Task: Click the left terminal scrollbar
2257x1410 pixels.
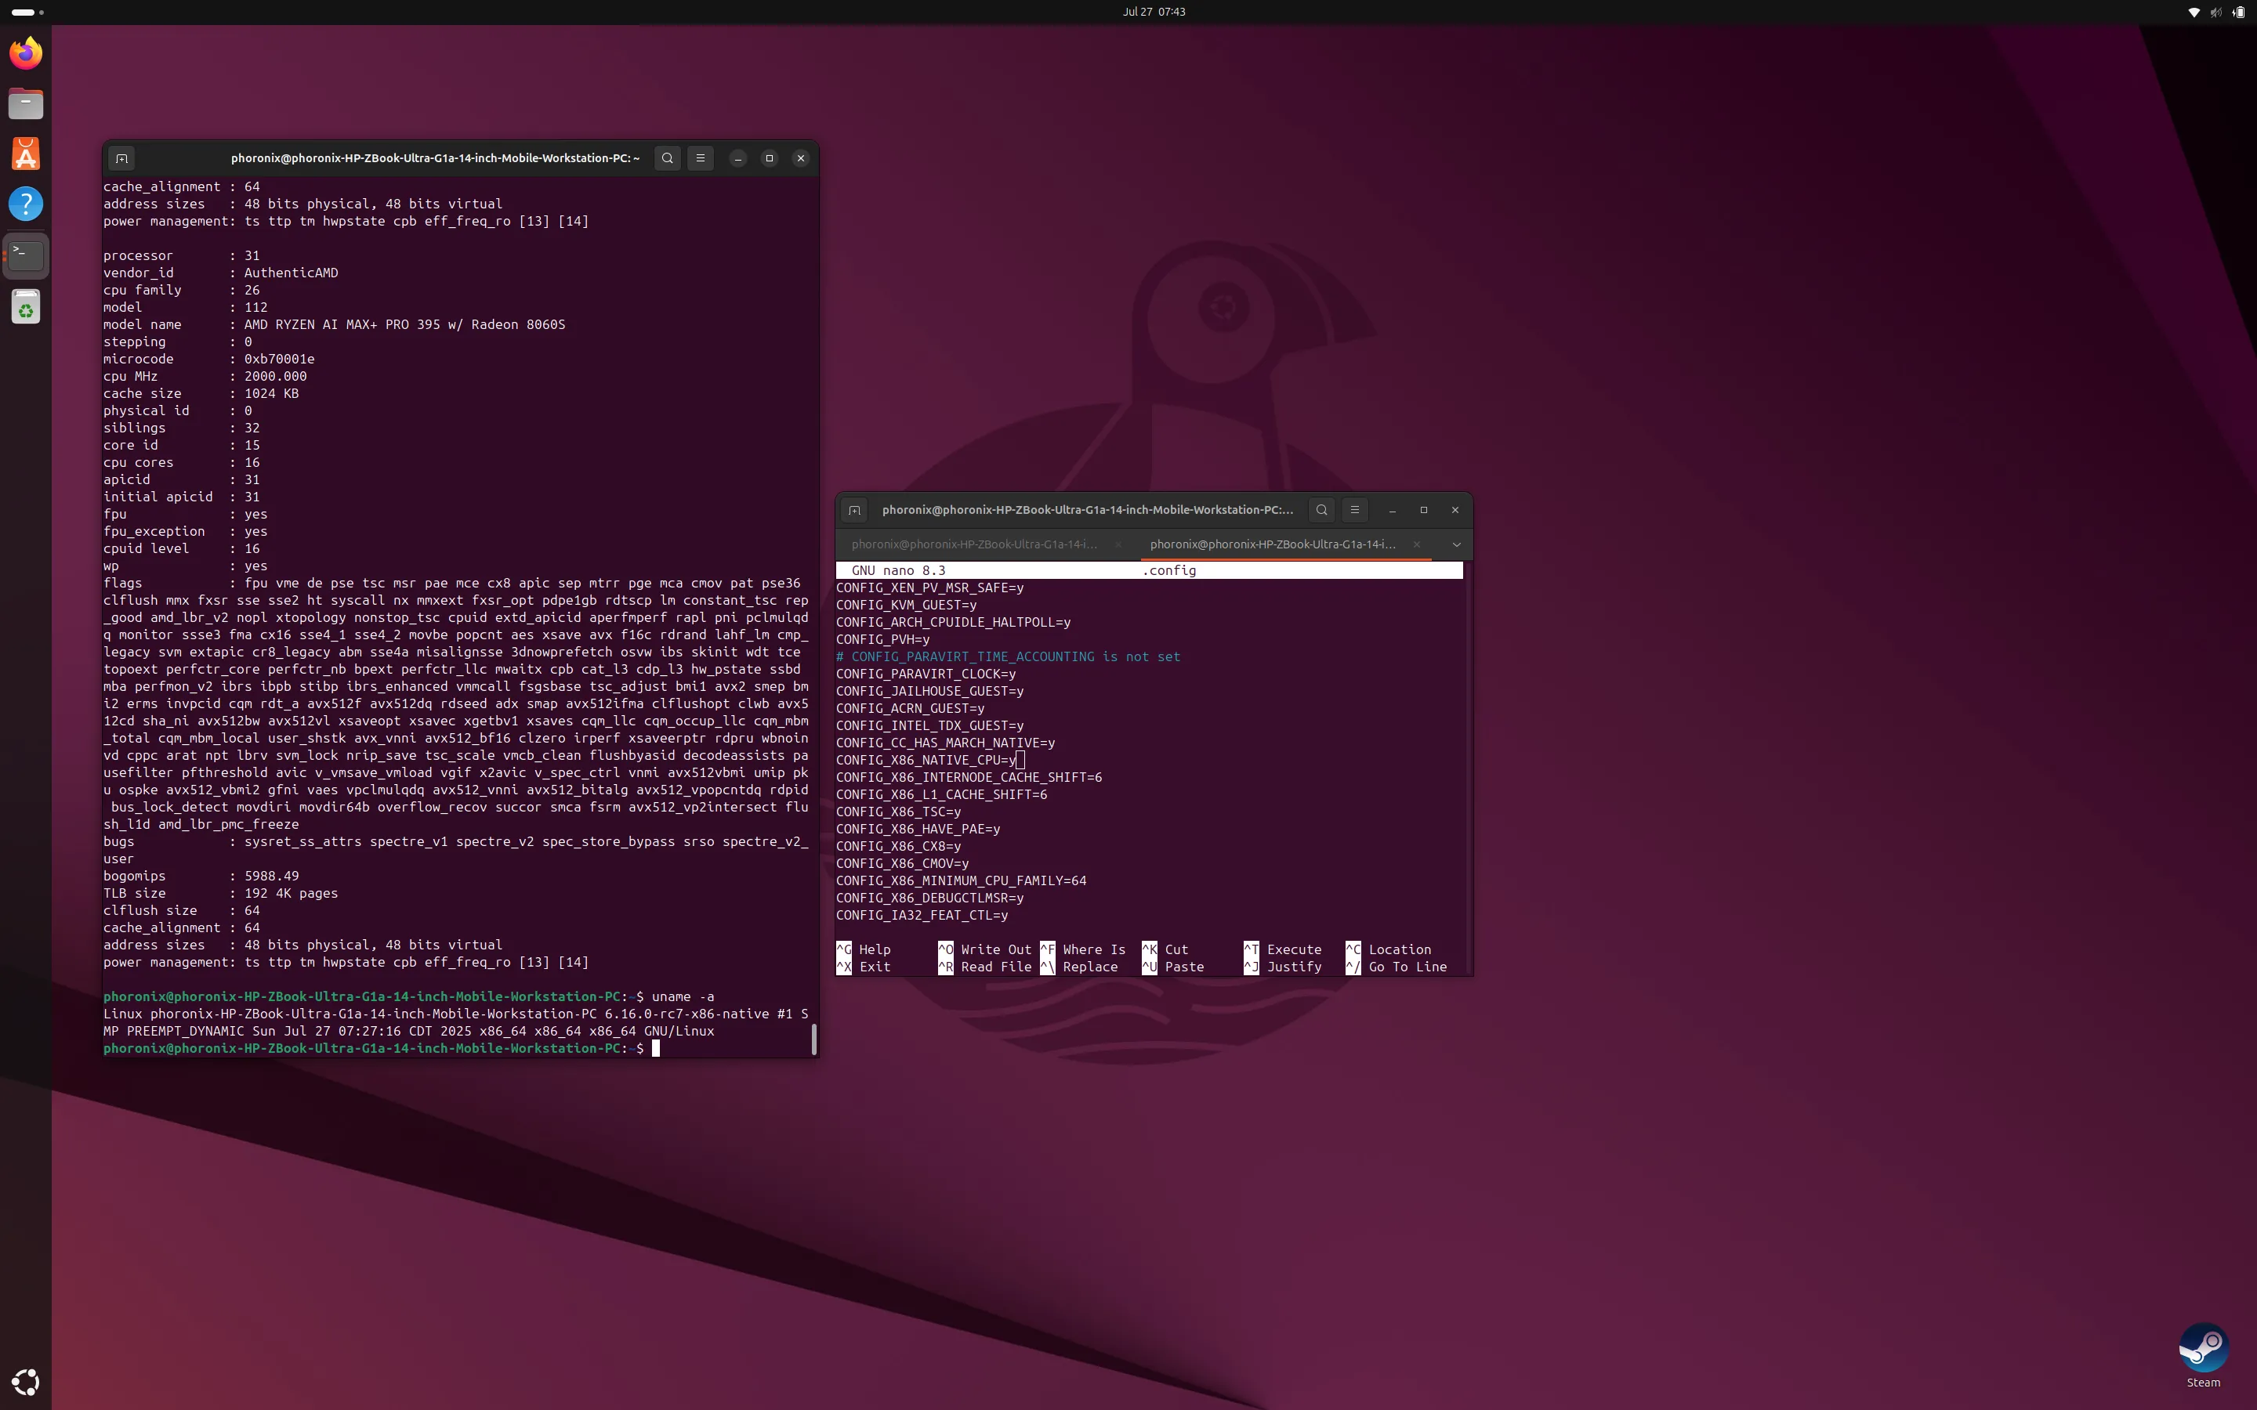Action: tap(814, 1038)
